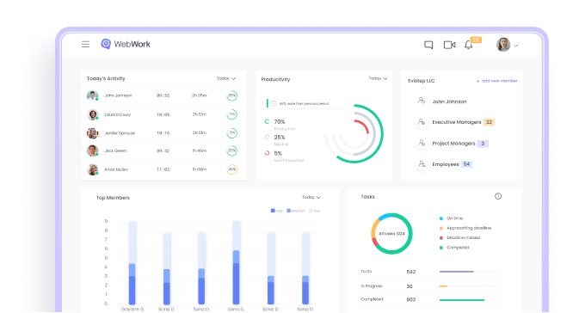Select John Johnson in Evistep LLC panel
The width and height of the screenshot is (573, 313).
pos(449,101)
